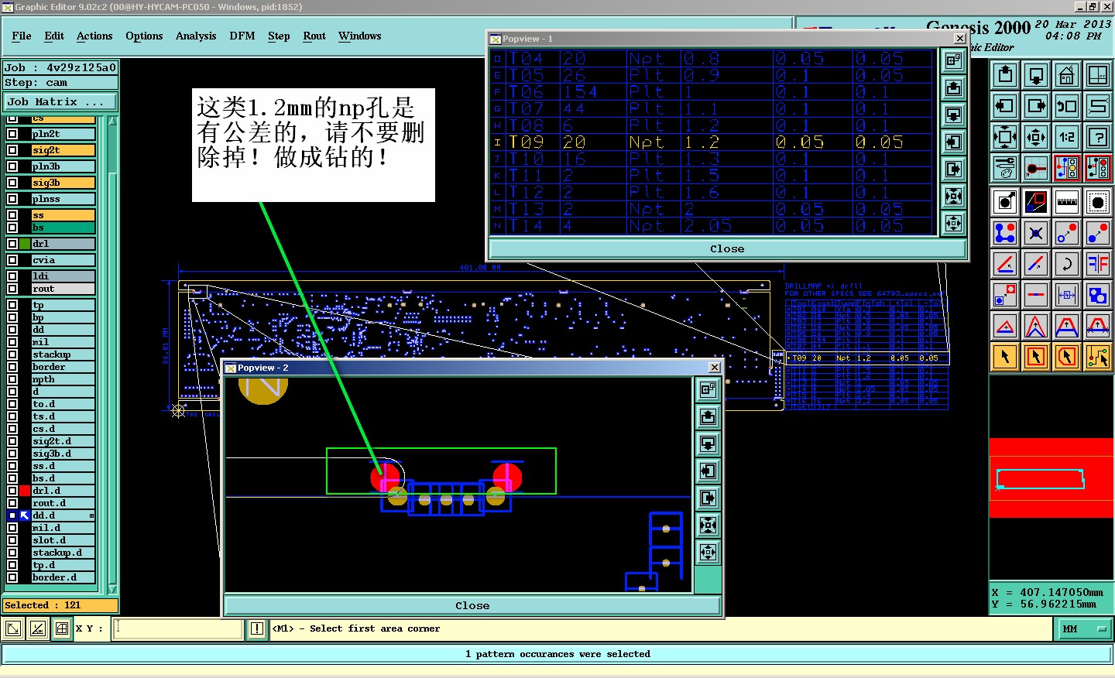The height and width of the screenshot is (678, 1115).
Task: Toggle the checkbox for layer pln3b
Action: (x=12, y=166)
